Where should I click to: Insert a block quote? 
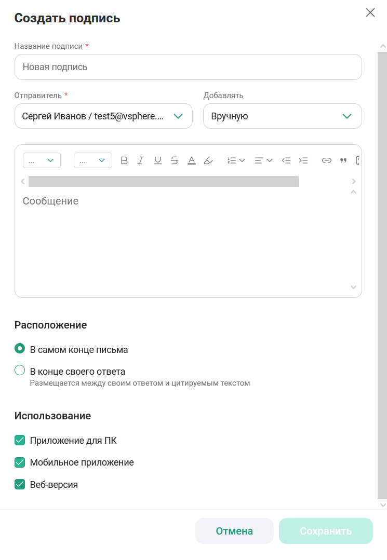pos(343,160)
